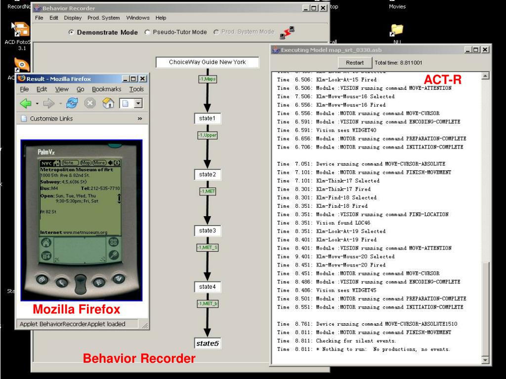Tap the Note button on Palm screen
506x379 pixels.
(x=69, y=163)
